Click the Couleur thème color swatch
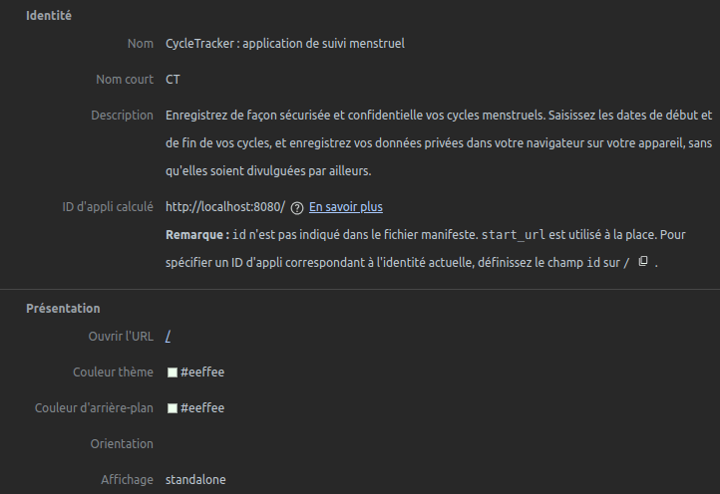This screenshot has height=494, width=720. [172, 372]
